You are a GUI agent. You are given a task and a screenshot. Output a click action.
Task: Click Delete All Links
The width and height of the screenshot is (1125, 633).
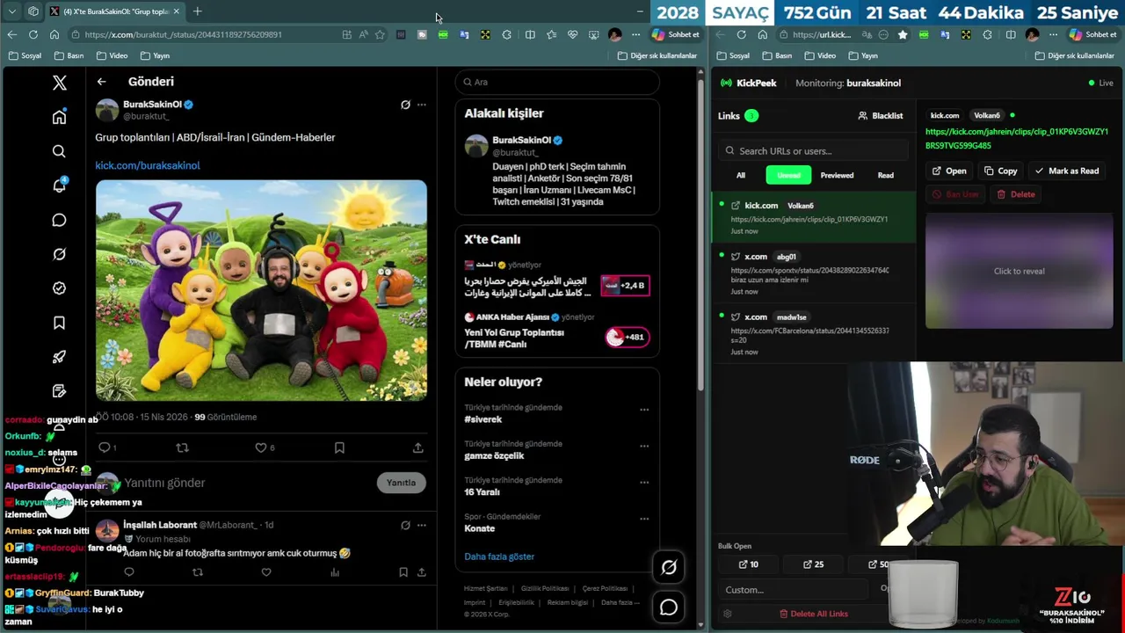(813, 614)
